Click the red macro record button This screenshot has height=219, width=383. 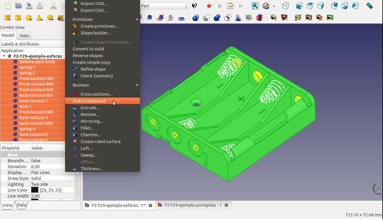coord(209,6)
